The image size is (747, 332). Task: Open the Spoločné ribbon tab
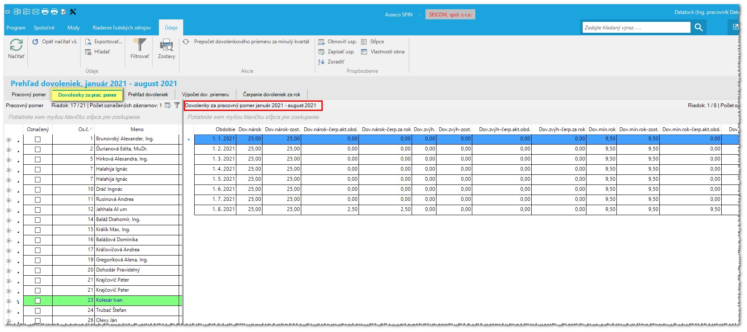tap(44, 28)
